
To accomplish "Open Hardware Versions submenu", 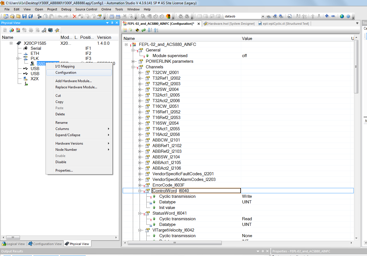I will click(x=79, y=143).
